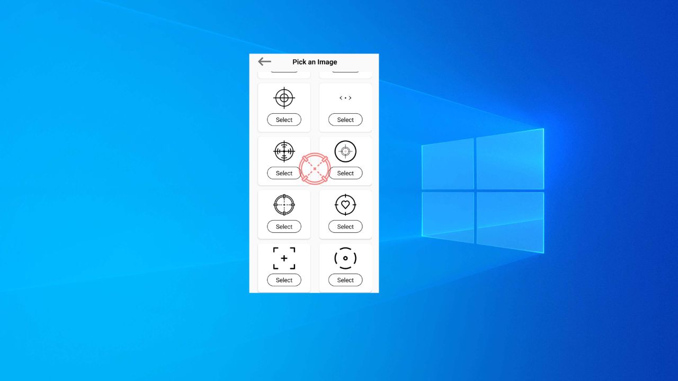Click the red crosshair overlay

(x=315, y=169)
